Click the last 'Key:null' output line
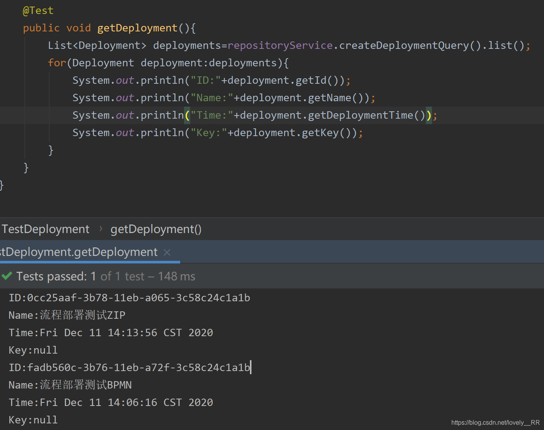Screen dimensions: 544x430 click(x=33, y=420)
